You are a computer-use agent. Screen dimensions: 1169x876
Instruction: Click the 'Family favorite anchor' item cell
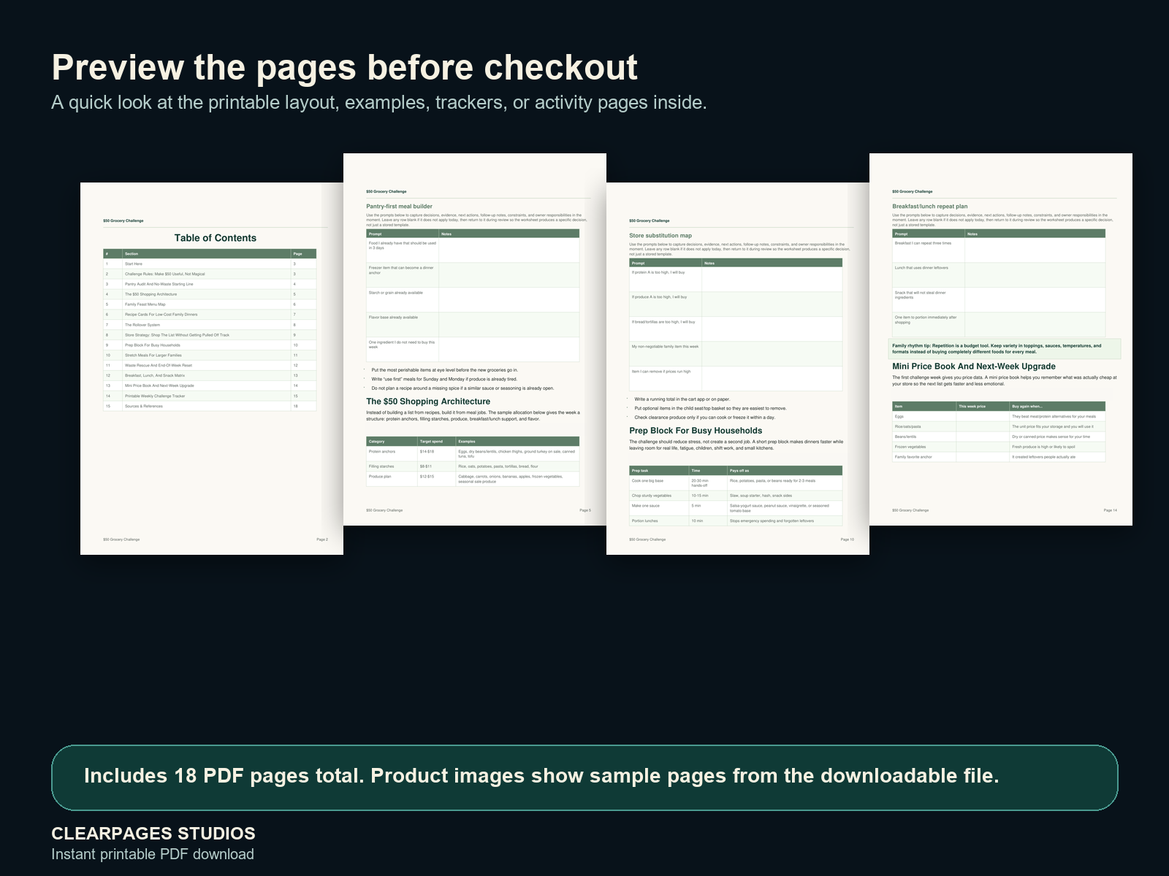click(924, 457)
